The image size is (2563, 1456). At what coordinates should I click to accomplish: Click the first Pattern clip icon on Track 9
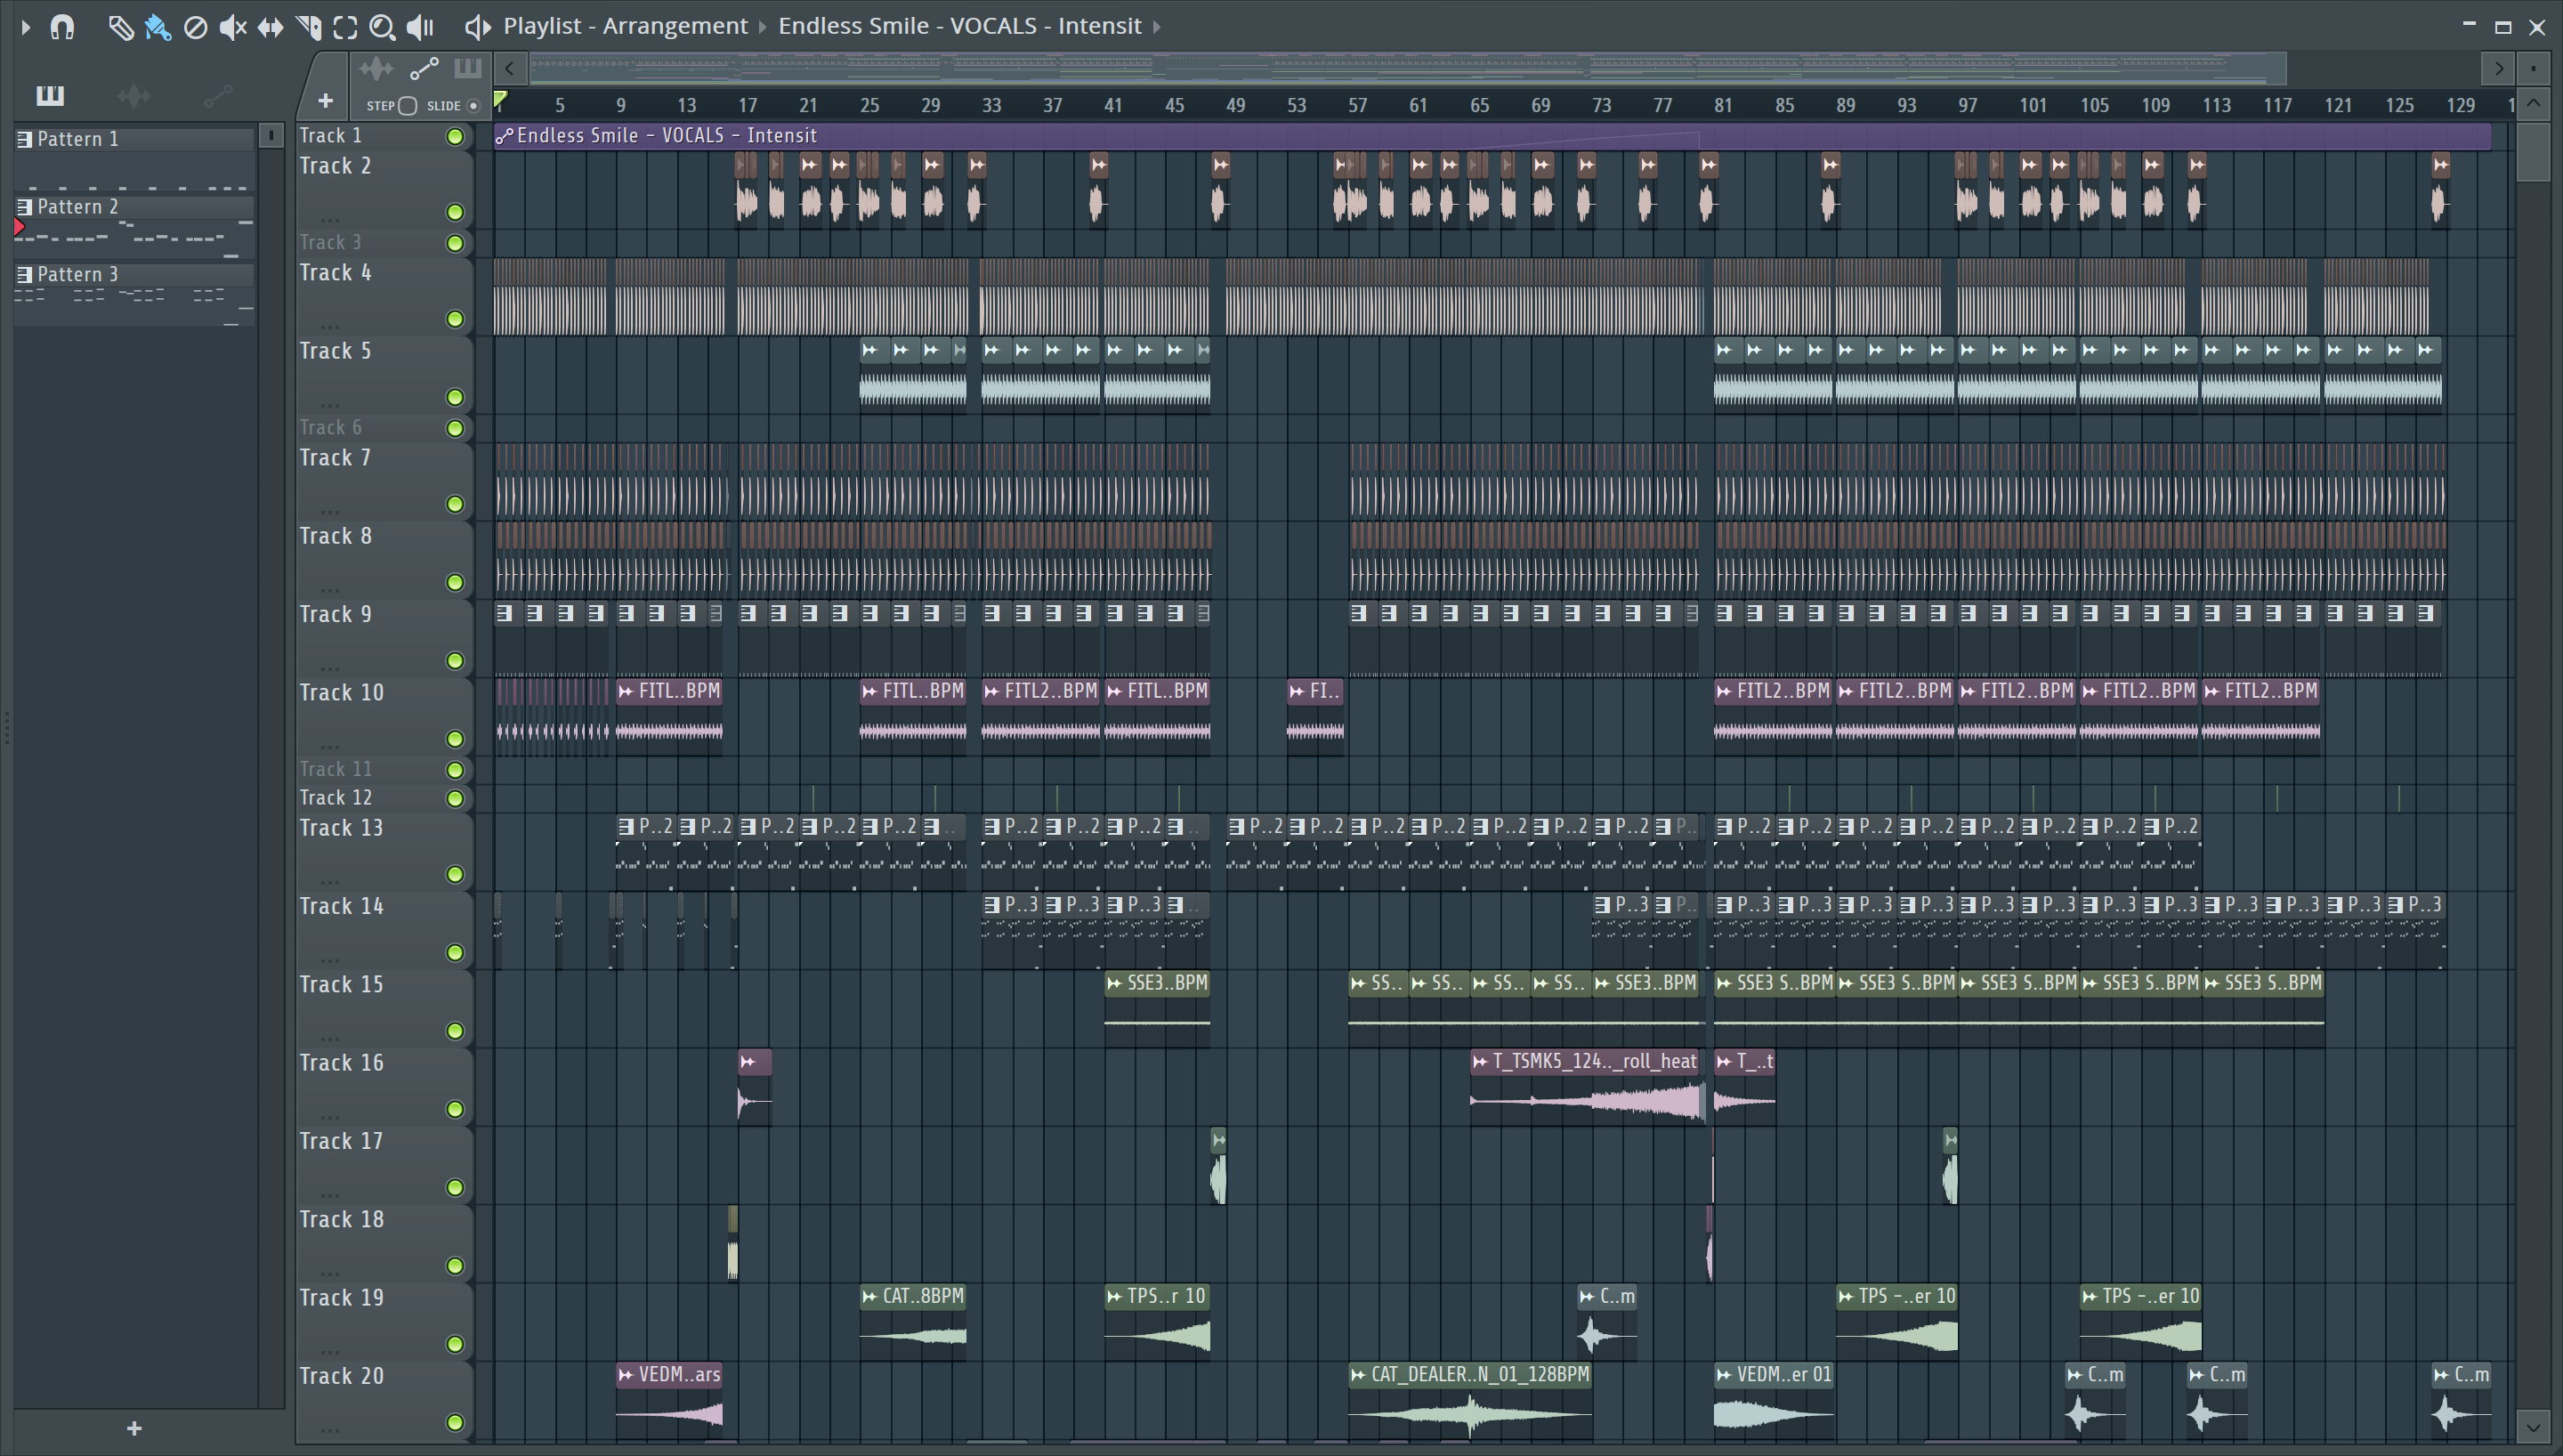[x=505, y=613]
